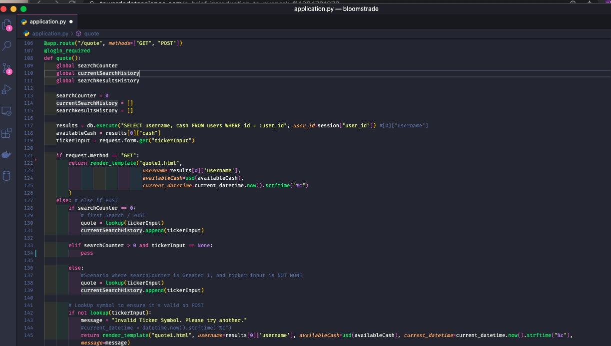This screenshot has width=611, height=346.
Task: Open Source Control view with badge 2
Action: tap(7, 68)
